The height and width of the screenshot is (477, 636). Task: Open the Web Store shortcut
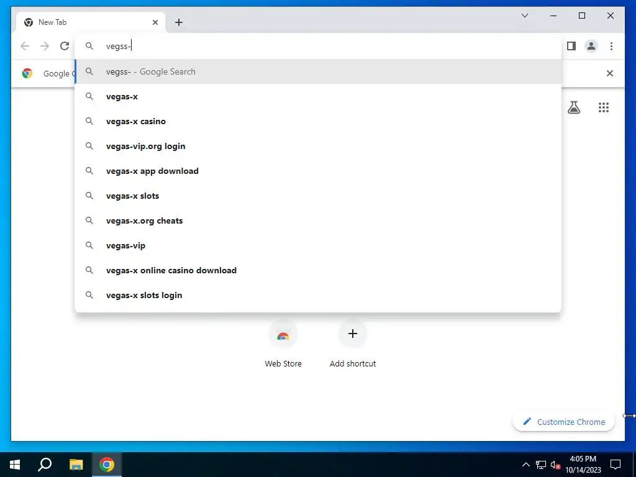click(283, 343)
